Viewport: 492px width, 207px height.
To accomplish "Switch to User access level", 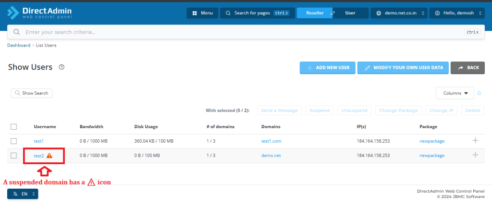I will click(350, 13).
